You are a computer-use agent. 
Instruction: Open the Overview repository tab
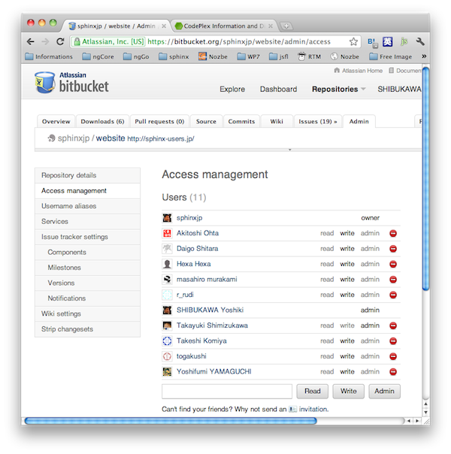tap(56, 121)
